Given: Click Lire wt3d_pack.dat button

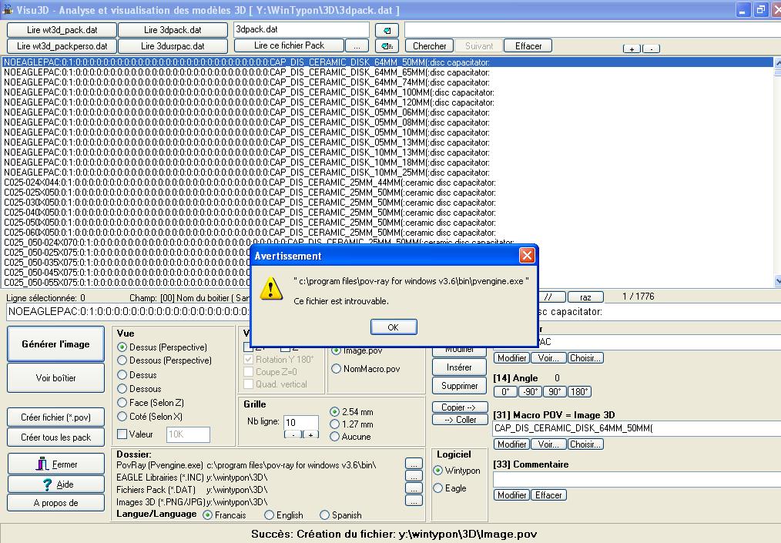Looking at the screenshot, I should click(62, 30).
